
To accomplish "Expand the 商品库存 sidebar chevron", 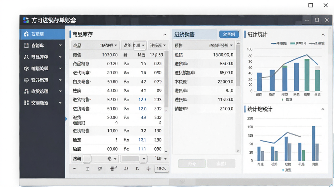I will click(x=60, y=57).
